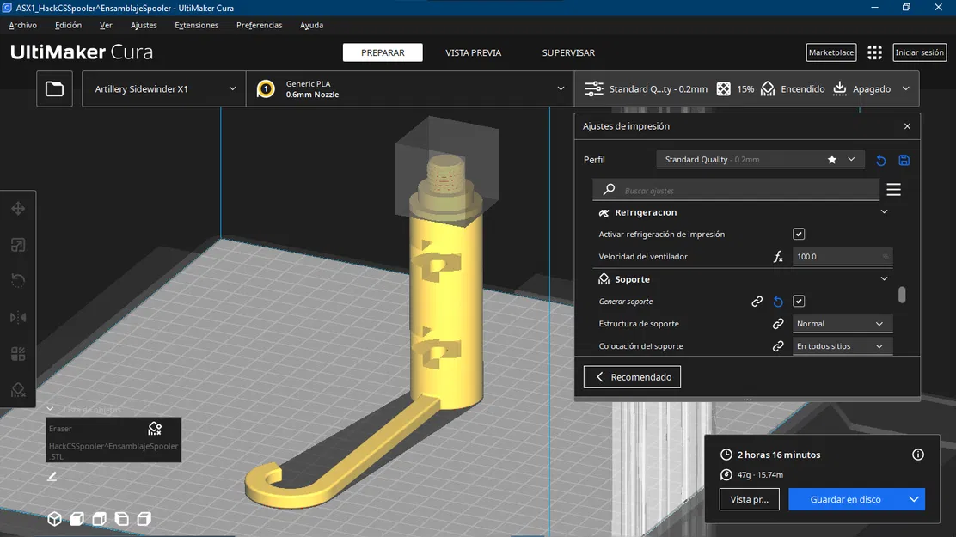Image resolution: width=956 pixels, height=537 pixels.
Task: Collapse the print settings panel chevron
Action: 906,89
